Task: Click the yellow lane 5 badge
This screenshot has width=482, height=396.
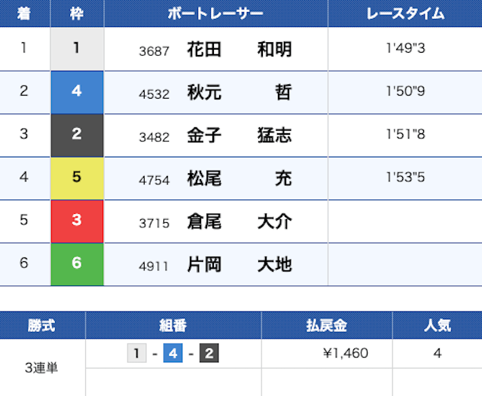Action: click(77, 178)
